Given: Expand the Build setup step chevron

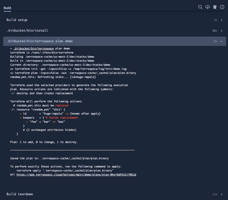Looking at the screenshot, I should point(222,20).
